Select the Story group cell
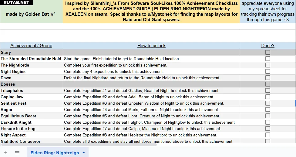The width and height of the screenshot is (296, 157). click(31, 53)
